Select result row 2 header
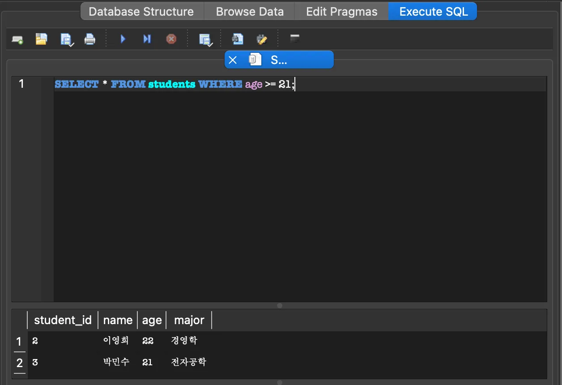Screen dimensions: 562x385 19,363
